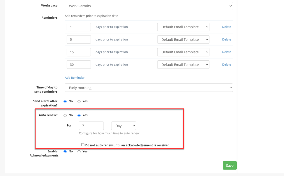Screen dimensions: 284x176
Task: Delete the 1-day reminder
Action: [226, 27]
